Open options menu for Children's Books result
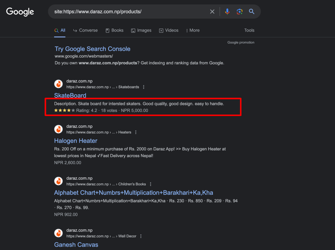Image resolution: width=335 pixels, height=250 pixels. 150,184
